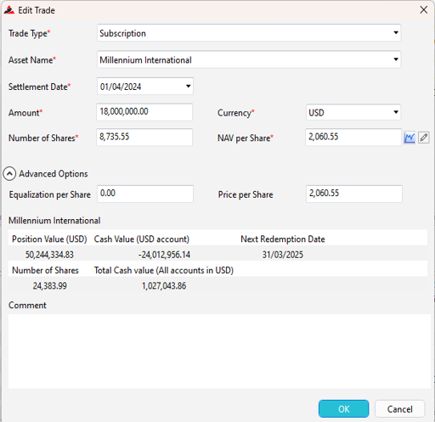This screenshot has height=422, width=435.
Task: Click the Number of Shares field
Action: [144, 138]
